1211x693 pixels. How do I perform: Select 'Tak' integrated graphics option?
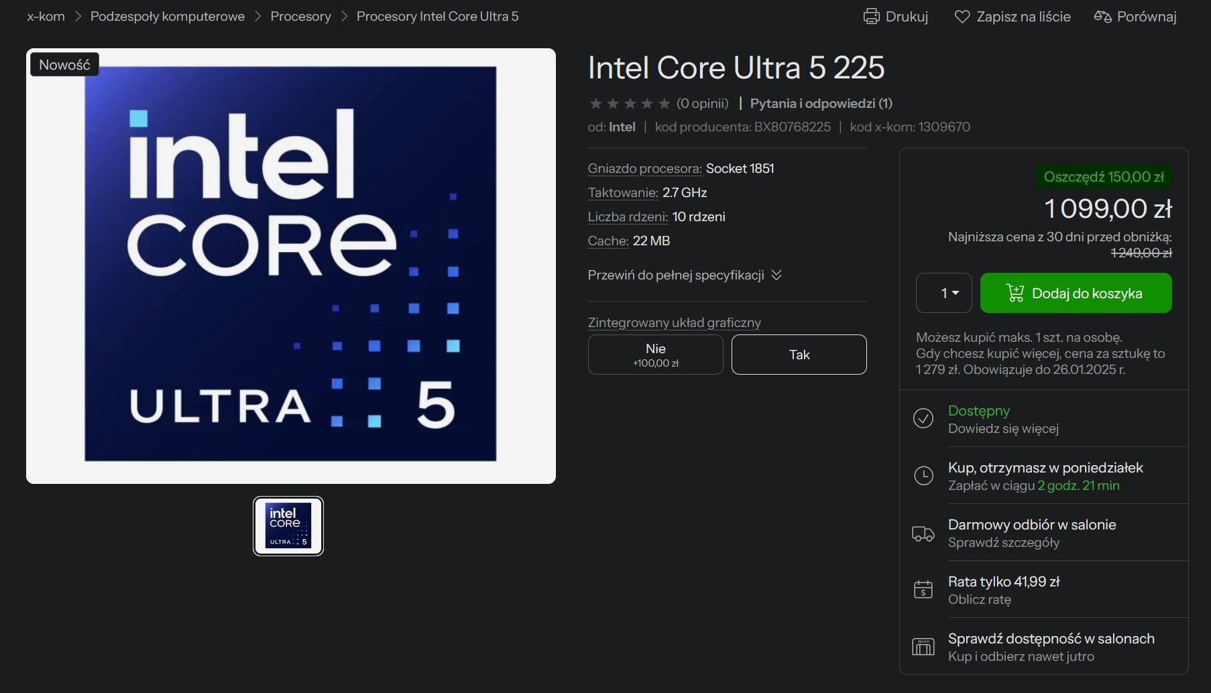[x=799, y=355]
